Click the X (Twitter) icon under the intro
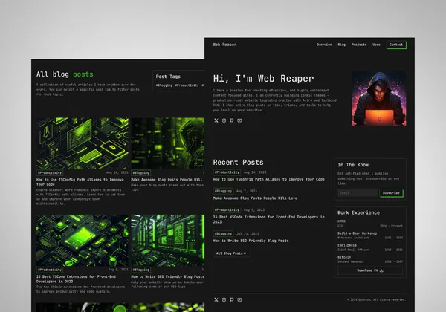The image size is (446, 312). 216,120
